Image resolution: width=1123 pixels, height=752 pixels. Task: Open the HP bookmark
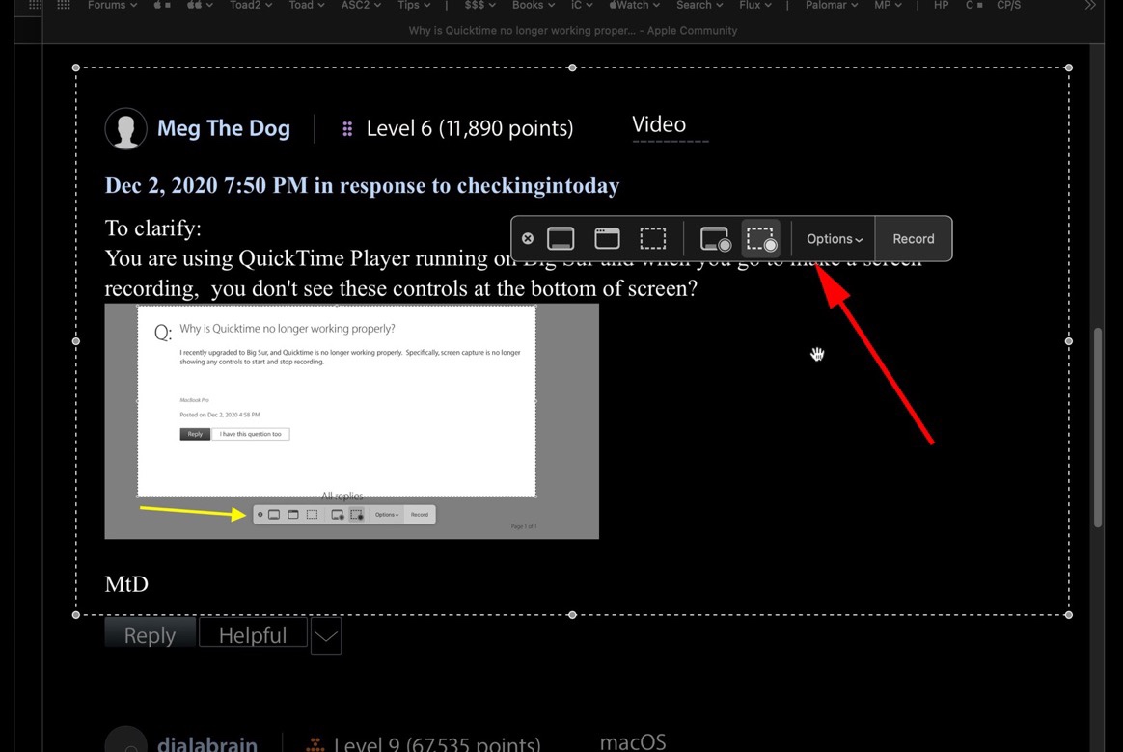pyautogui.click(x=941, y=5)
